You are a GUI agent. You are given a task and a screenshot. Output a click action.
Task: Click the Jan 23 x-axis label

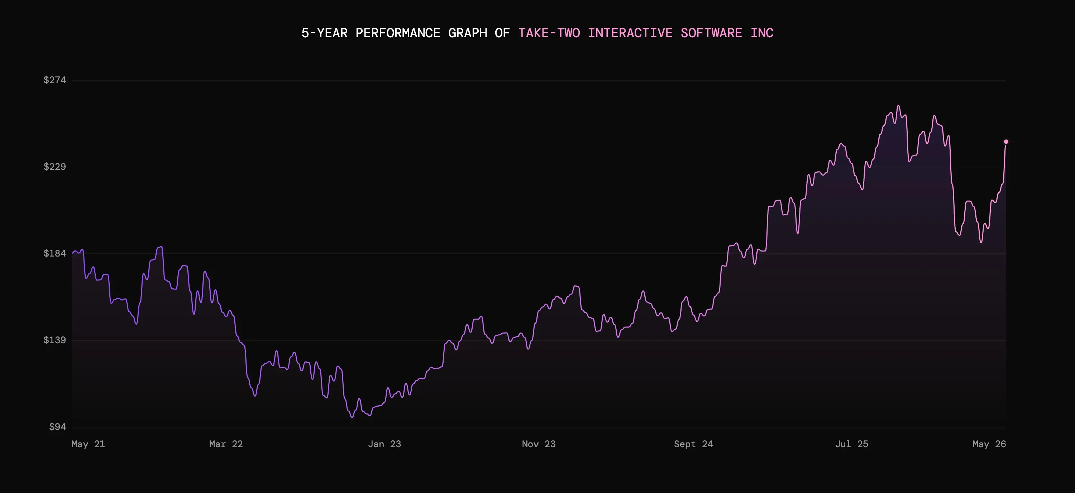click(384, 444)
